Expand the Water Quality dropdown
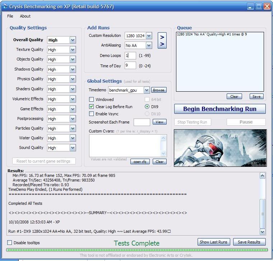Image resolution: width=273 pixels, height=261 pixels. (73, 138)
